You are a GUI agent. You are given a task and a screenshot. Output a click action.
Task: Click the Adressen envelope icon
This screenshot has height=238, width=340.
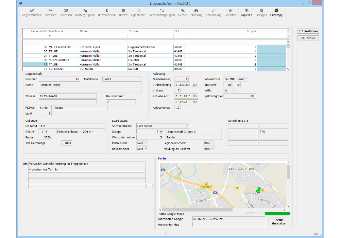[66, 13]
